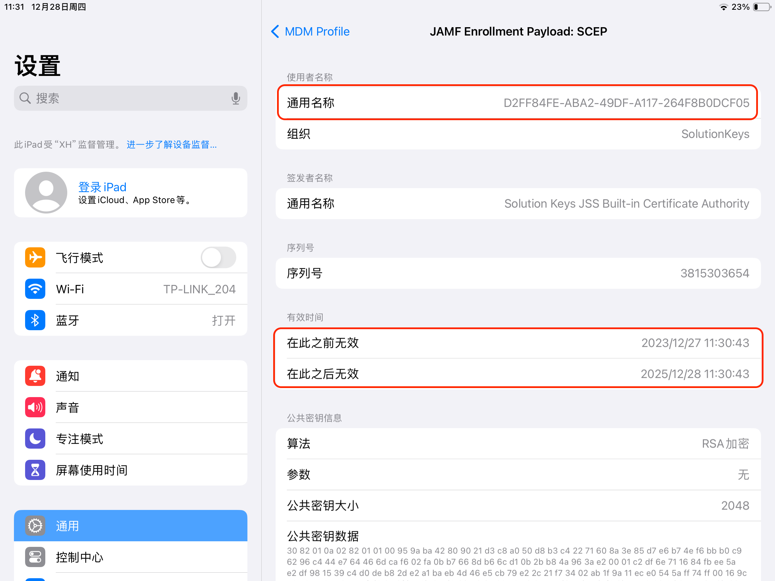Viewport: 775px width, 581px height.
Task: Tap the blue Wi-Fi icon
Action: tap(35, 289)
